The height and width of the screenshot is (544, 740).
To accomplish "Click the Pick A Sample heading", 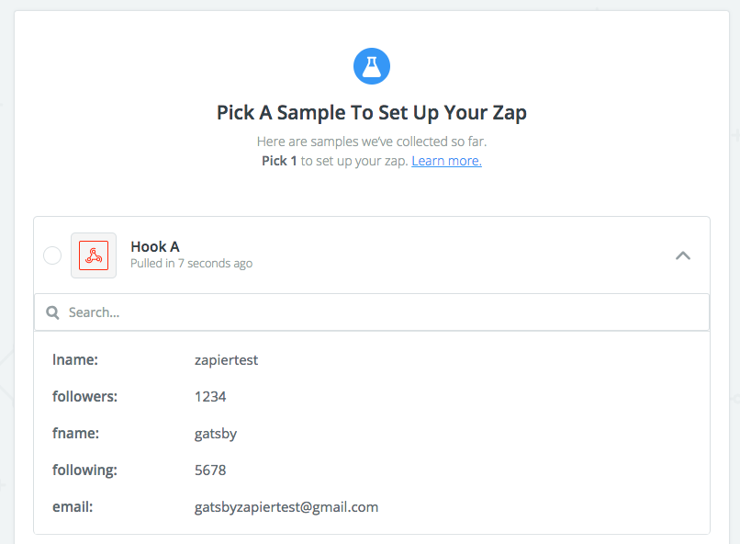I will pos(372,113).
